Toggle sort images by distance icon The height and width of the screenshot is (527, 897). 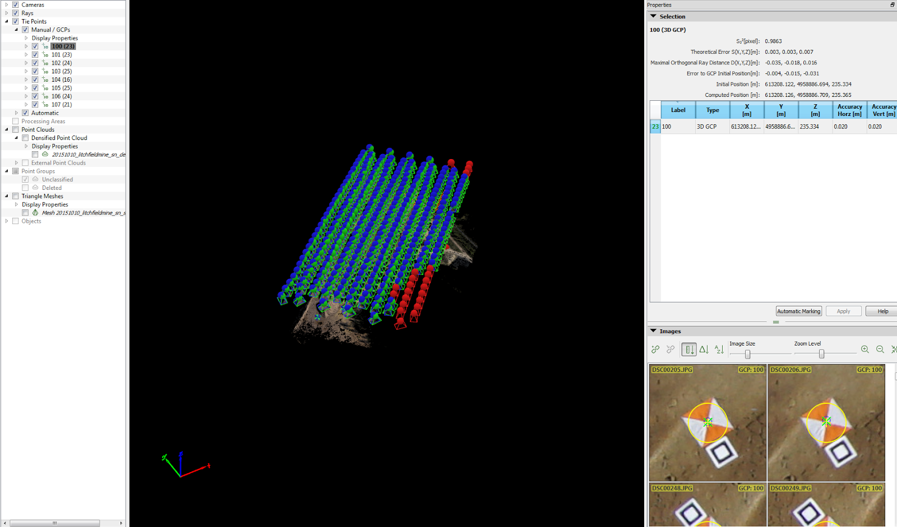pyautogui.click(x=689, y=349)
